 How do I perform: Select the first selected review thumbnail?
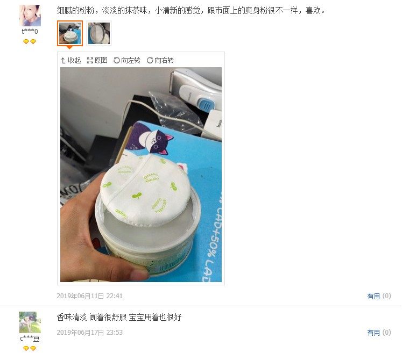70,33
